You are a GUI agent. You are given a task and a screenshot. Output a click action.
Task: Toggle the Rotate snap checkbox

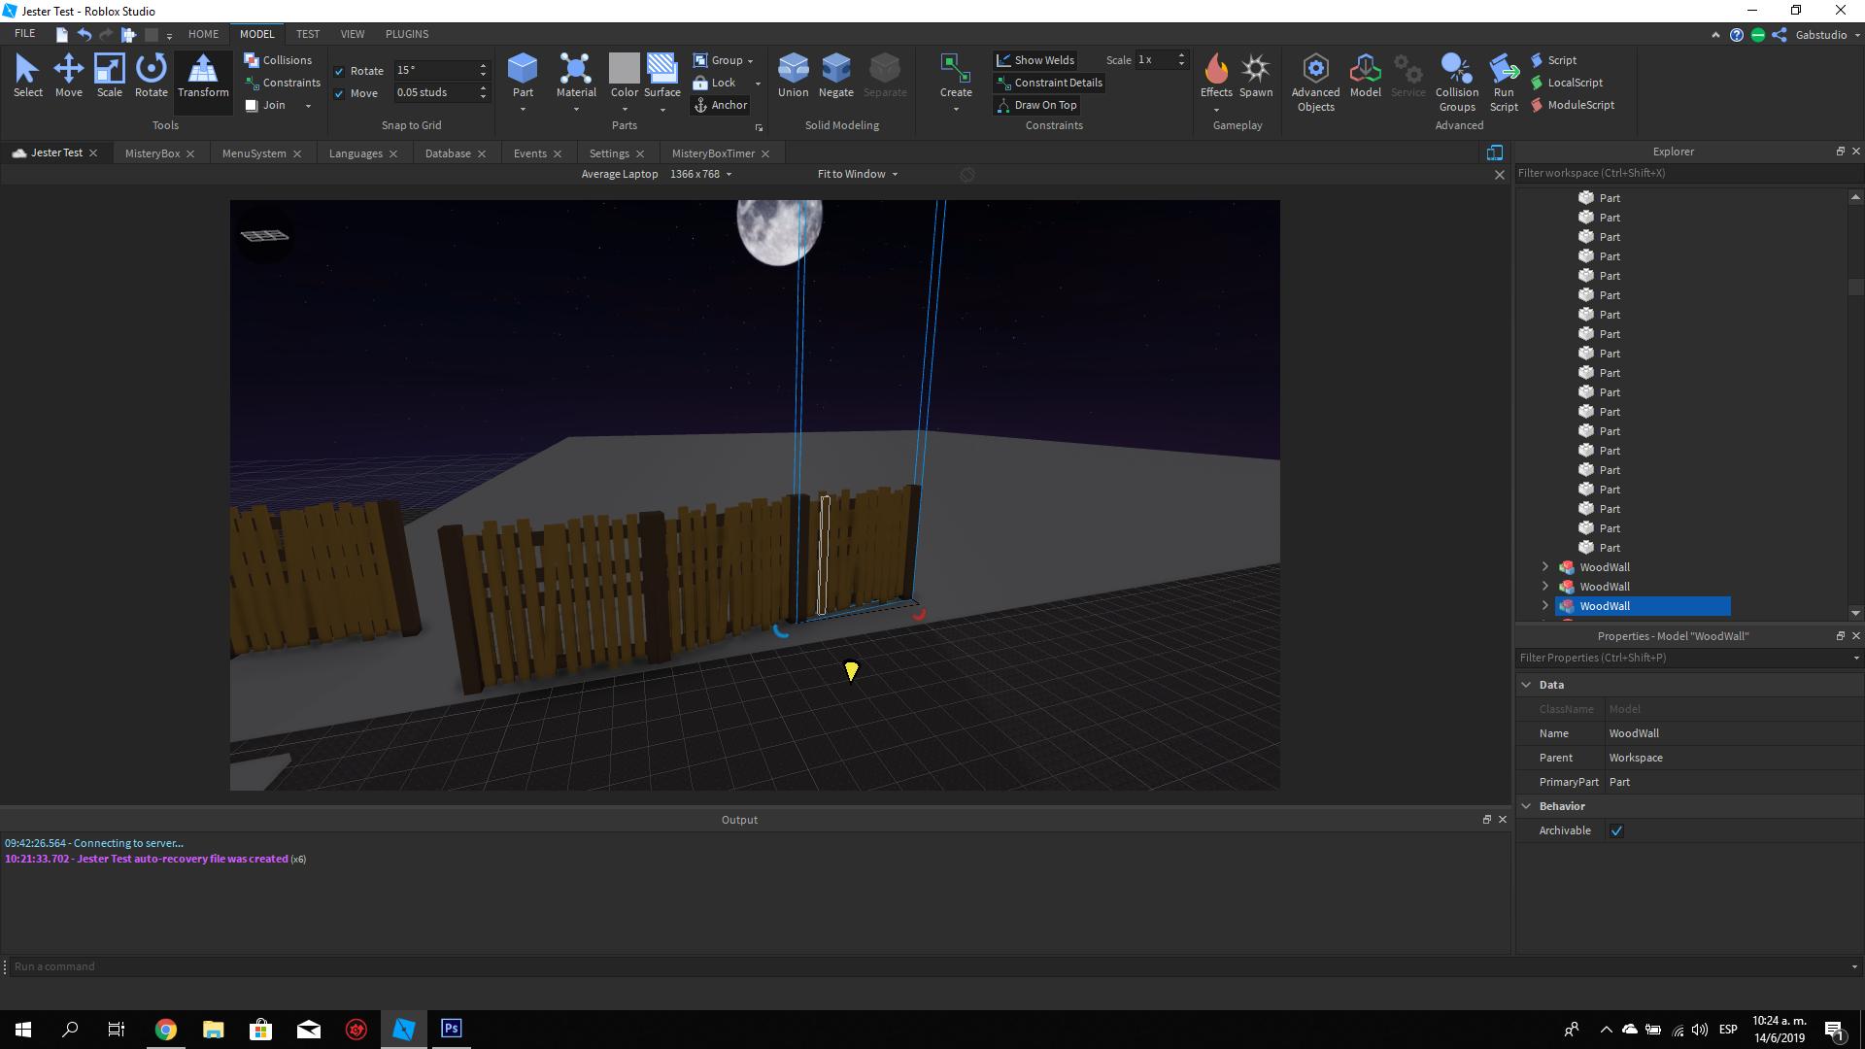pos(340,71)
